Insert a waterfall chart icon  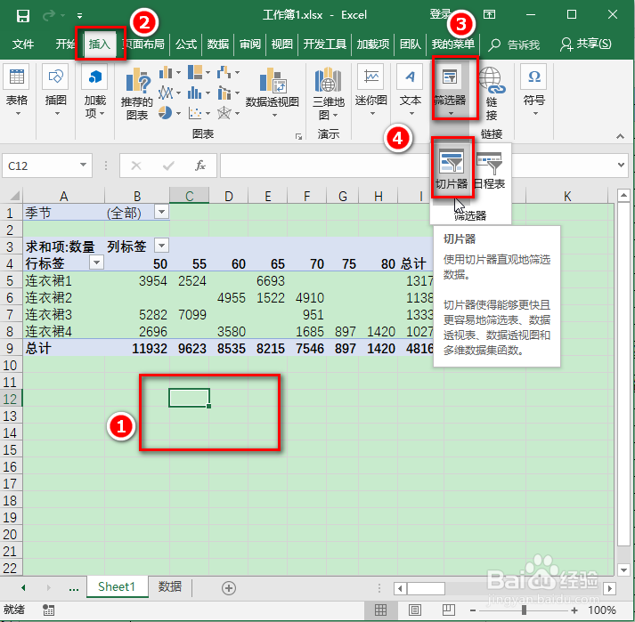pos(224,73)
